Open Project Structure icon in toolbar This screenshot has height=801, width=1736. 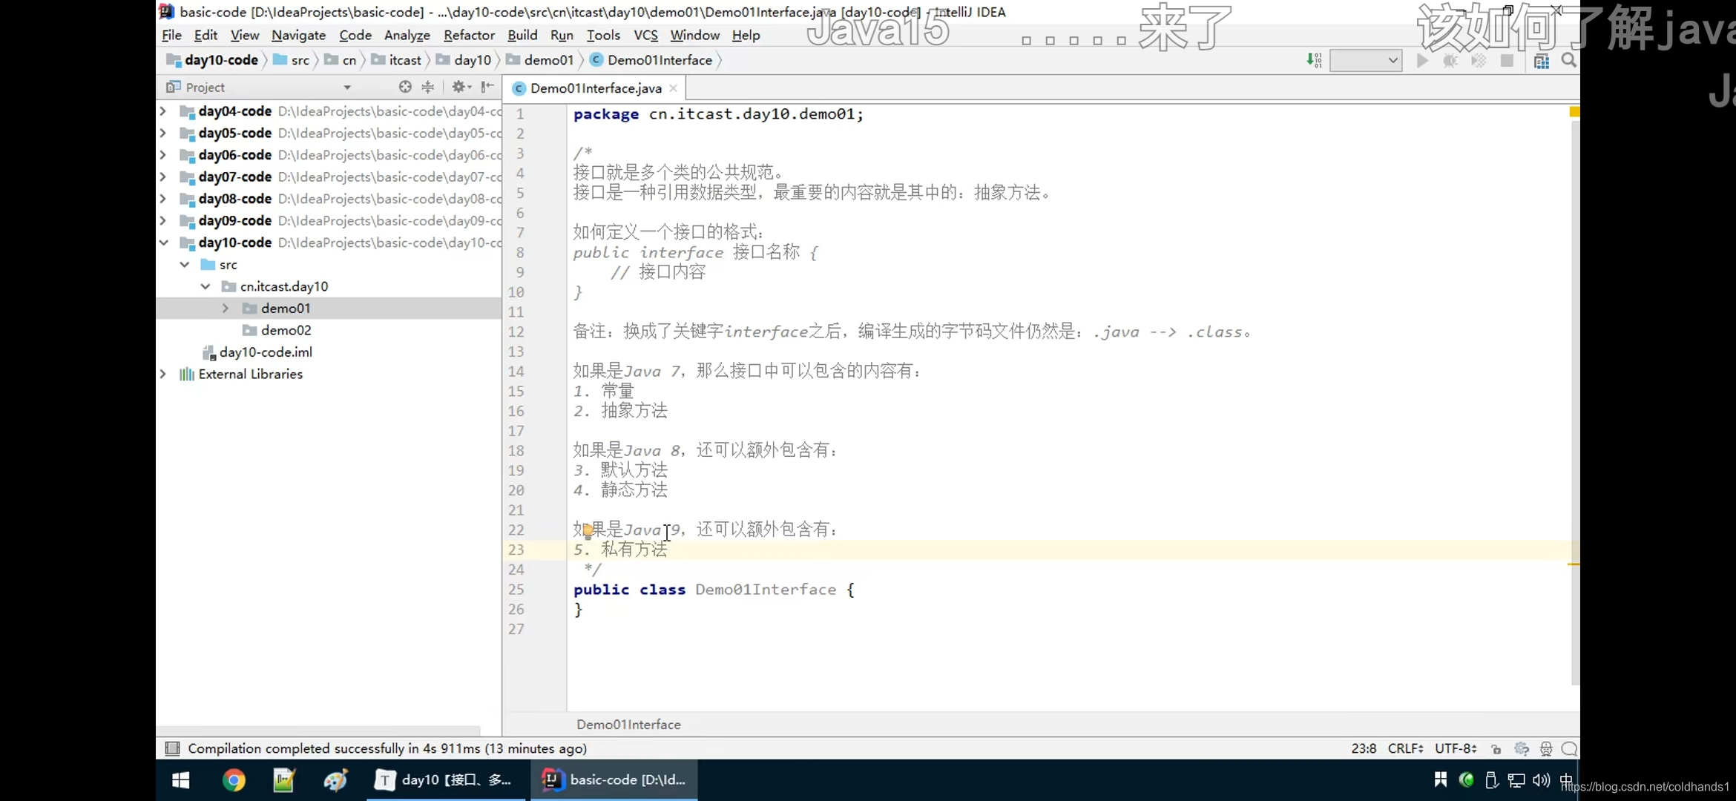pyautogui.click(x=1541, y=61)
